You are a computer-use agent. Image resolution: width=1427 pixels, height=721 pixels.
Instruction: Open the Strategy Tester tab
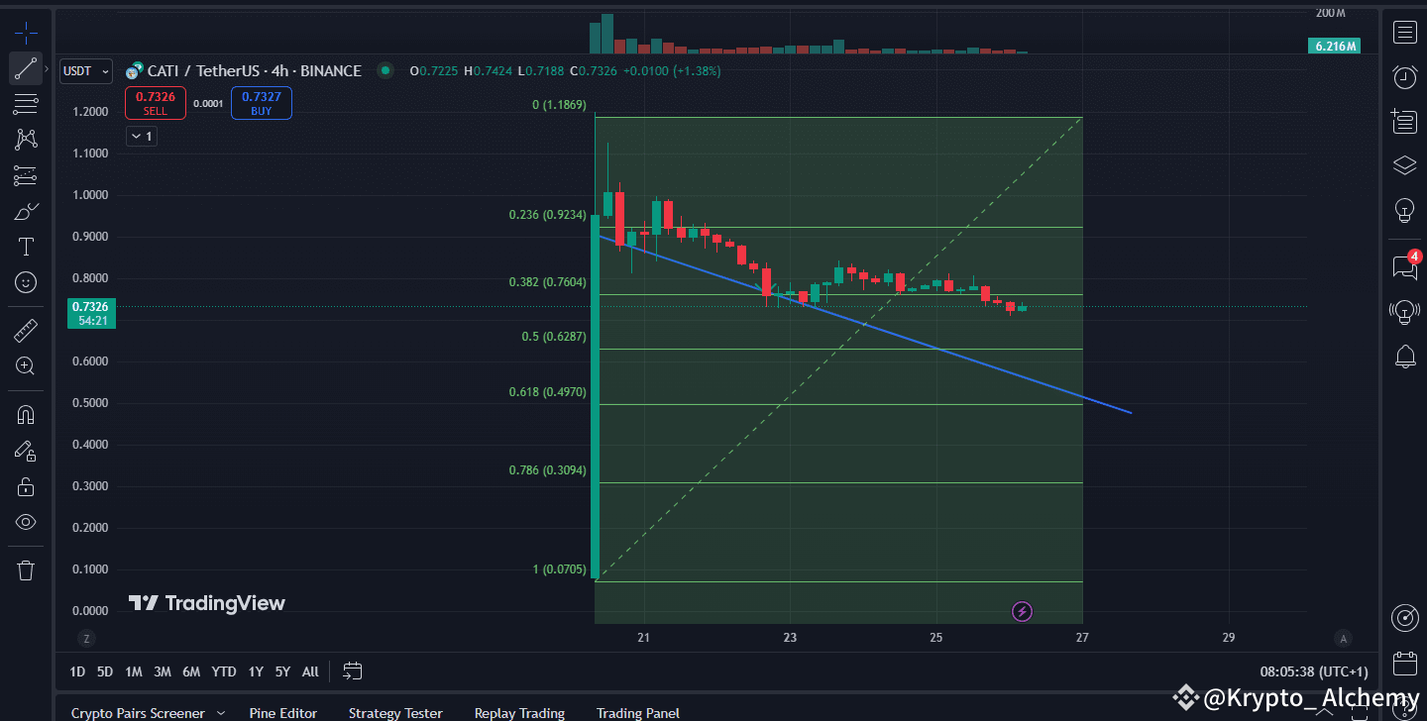coord(395,712)
